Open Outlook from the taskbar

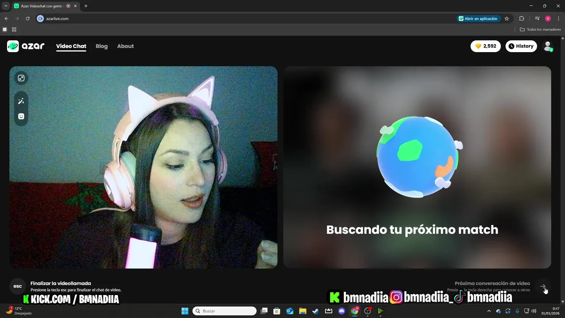tap(290, 311)
